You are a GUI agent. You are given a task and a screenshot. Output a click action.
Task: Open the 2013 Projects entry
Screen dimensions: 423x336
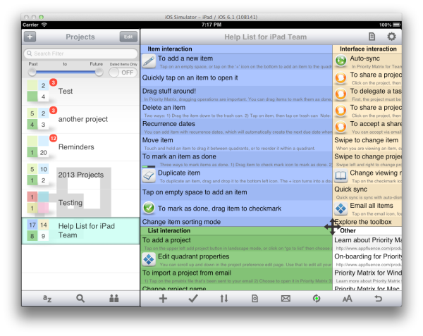[x=80, y=175]
